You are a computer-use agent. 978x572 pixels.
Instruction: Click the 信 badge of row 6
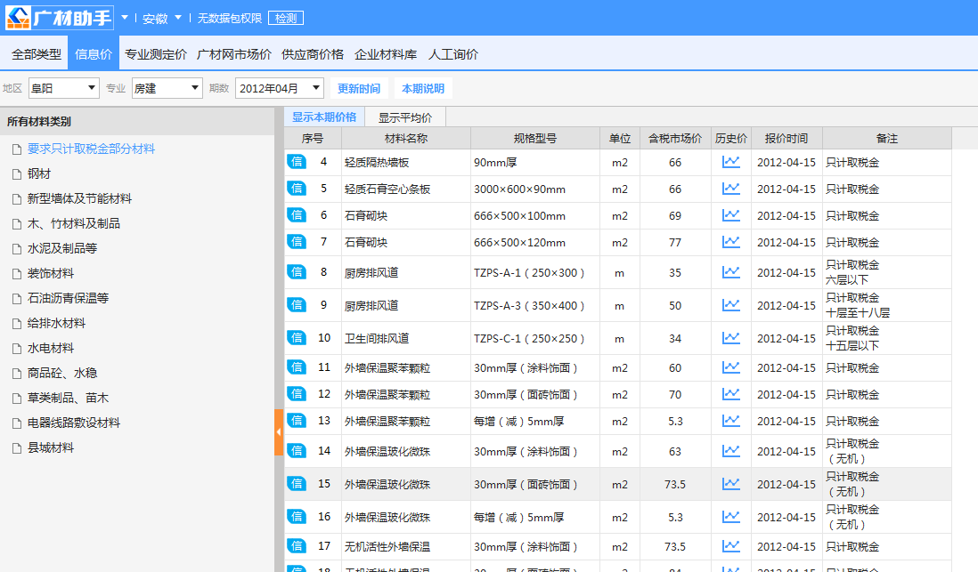tap(297, 215)
